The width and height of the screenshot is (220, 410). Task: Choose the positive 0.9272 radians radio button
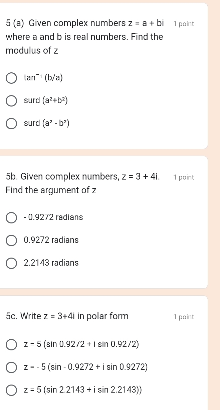click(11, 240)
